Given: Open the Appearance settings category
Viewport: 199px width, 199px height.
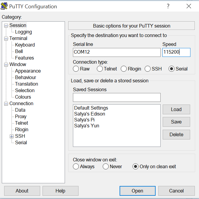Looking at the screenshot, I should 28,71.
